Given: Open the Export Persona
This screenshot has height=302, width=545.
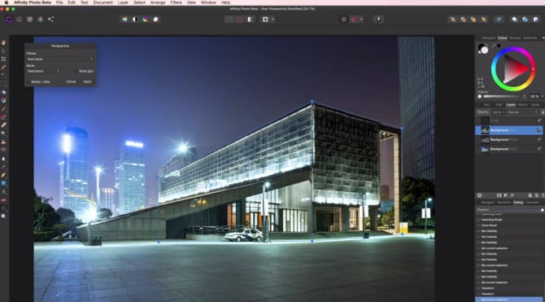Looking at the screenshot, I should click(x=51, y=20).
